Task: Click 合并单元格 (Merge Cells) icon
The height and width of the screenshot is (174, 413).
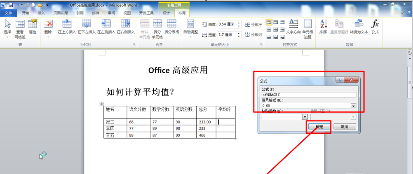Action: tap(145, 24)
